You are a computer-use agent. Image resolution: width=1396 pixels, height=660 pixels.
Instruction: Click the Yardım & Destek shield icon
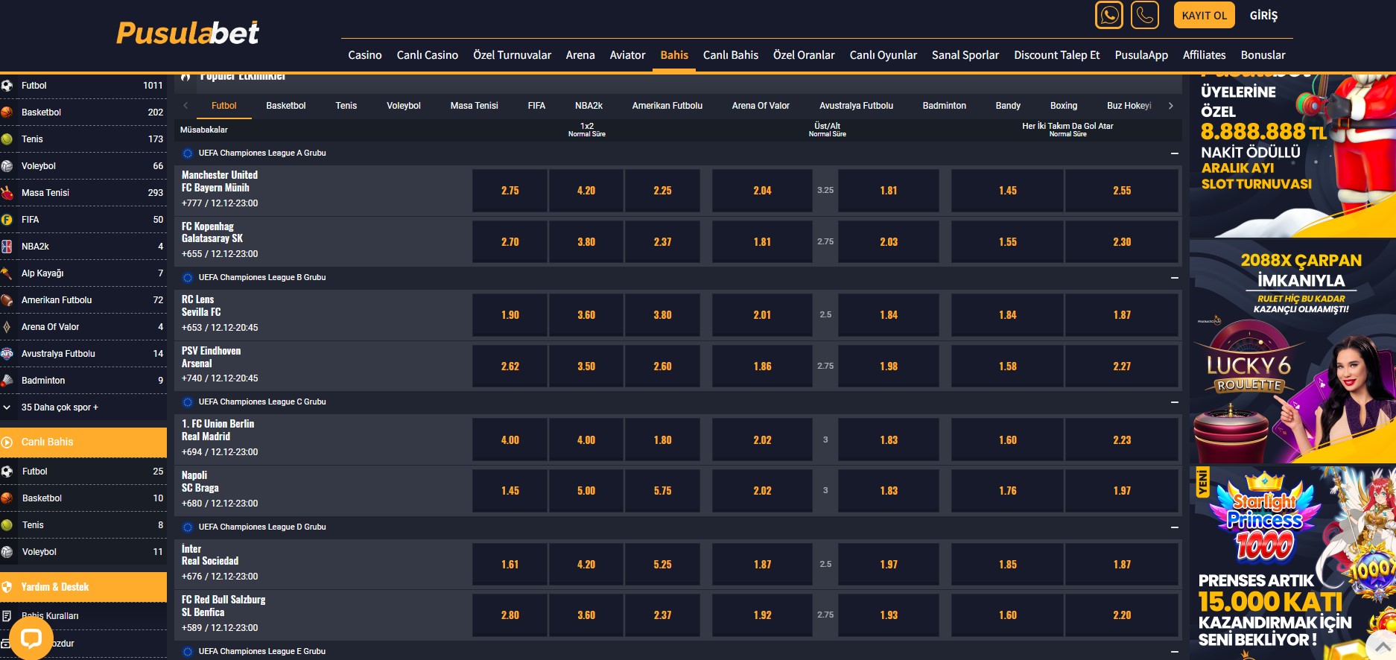[x=7, y=587]
